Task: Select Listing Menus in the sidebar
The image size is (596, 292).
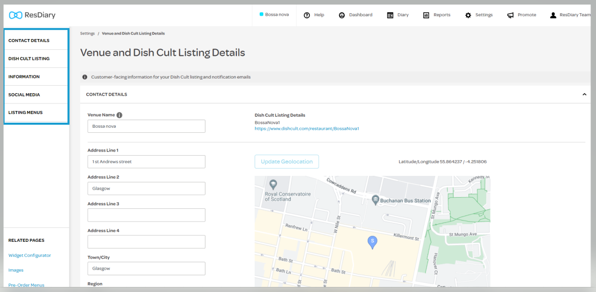Action: (x=36, y=113)
